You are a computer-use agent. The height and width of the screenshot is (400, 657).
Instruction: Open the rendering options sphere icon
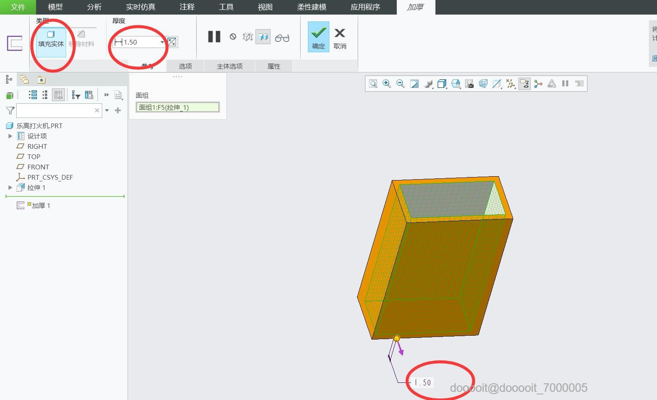(428, 84)
